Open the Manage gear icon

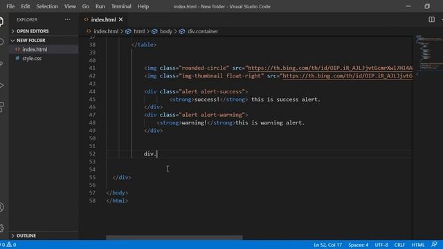coord(1,228)
